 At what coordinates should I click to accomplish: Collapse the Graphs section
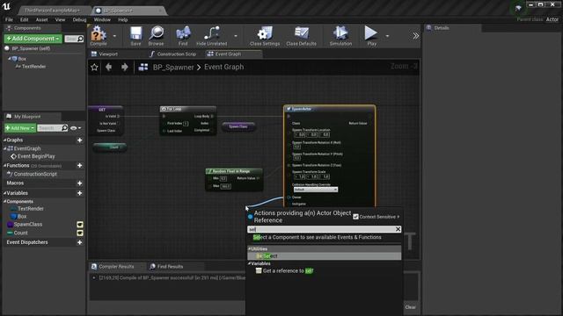[5, 140]
